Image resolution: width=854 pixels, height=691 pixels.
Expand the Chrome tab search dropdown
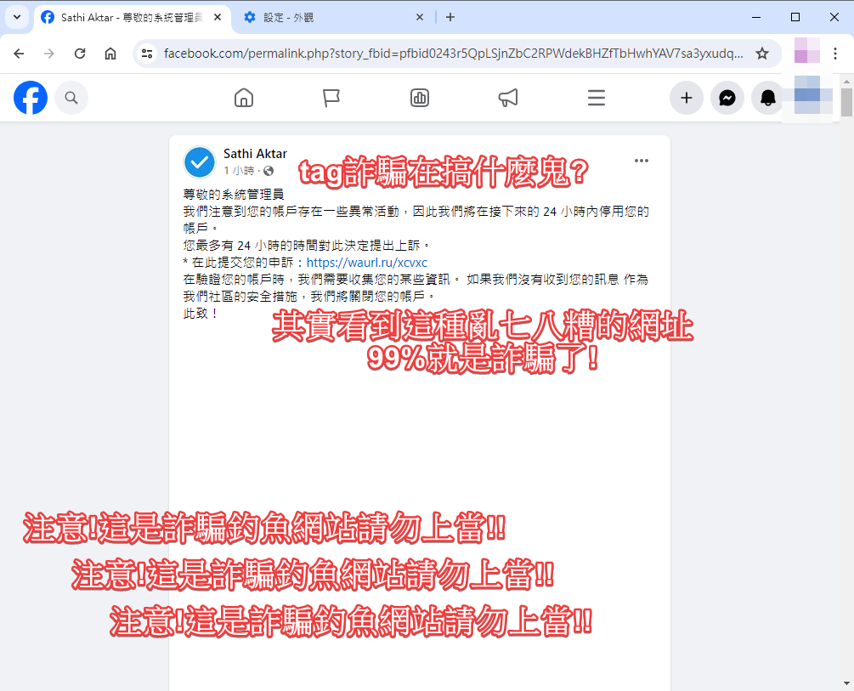click(x=17, y=17)
